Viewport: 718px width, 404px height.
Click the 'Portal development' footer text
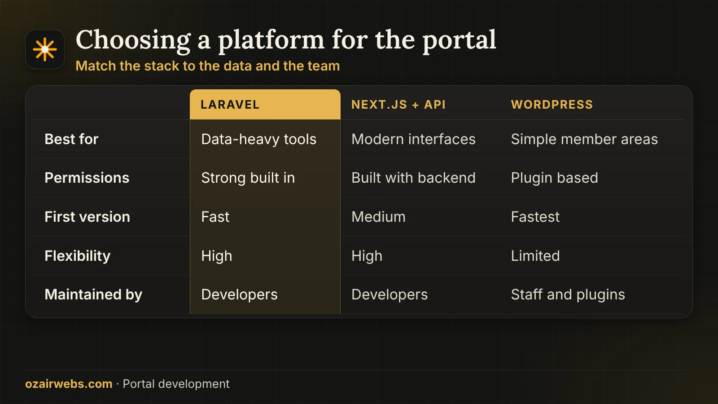tap(176, 384)
